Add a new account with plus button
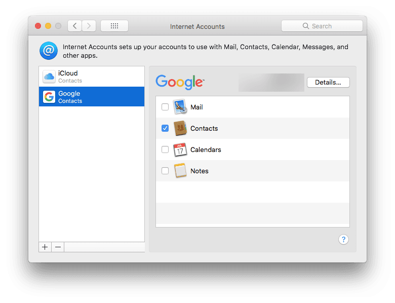The image size is (395, 303). (x=45, y=247)
